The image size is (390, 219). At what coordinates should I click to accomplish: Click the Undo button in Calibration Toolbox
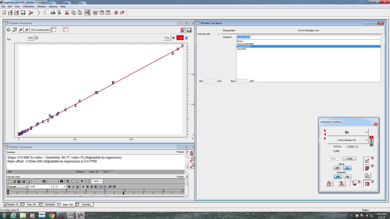tap(349, 158)
